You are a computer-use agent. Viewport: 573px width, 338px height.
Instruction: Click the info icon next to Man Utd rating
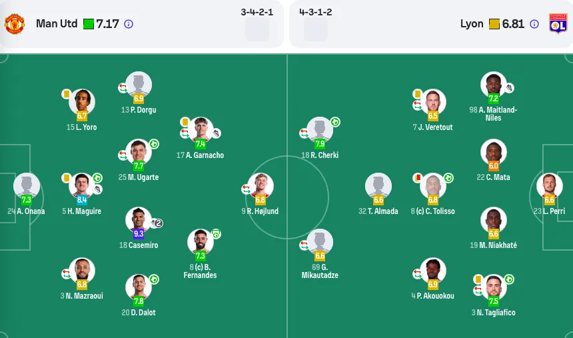(129, 24)
